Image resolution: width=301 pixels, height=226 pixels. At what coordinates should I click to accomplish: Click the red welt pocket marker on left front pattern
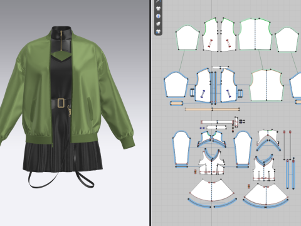(x=210, y=43)
